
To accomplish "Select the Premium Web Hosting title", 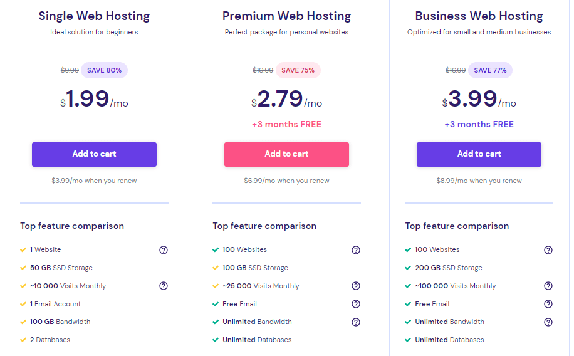I will (x=286, y=16).
